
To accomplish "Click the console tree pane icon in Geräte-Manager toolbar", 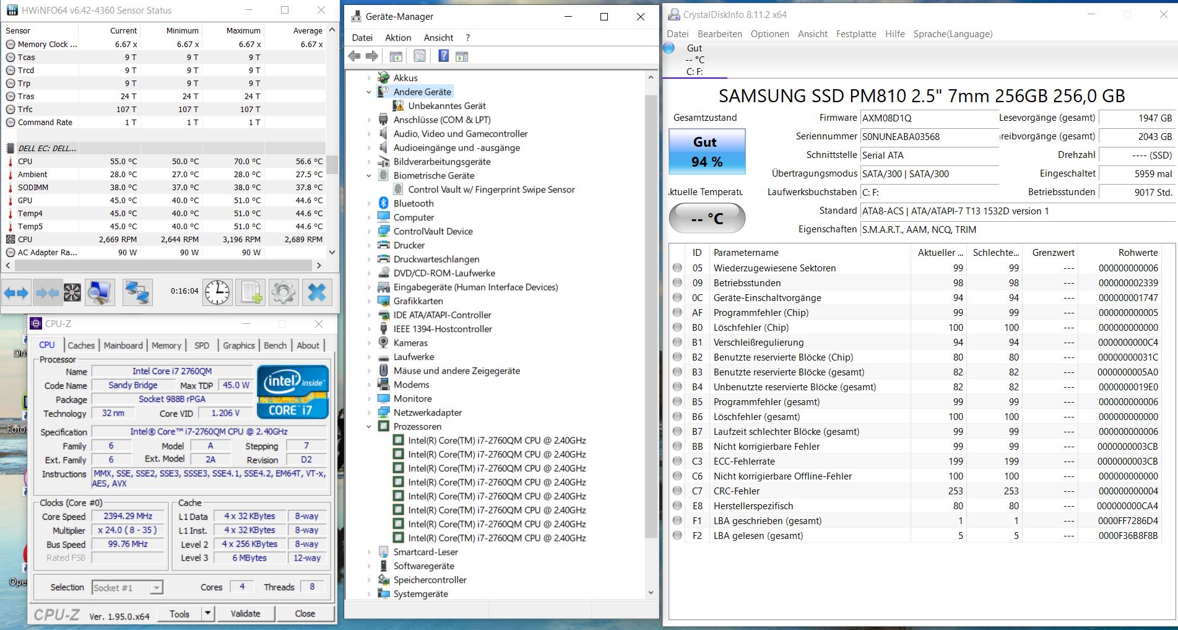I will (x=396, y=56).
